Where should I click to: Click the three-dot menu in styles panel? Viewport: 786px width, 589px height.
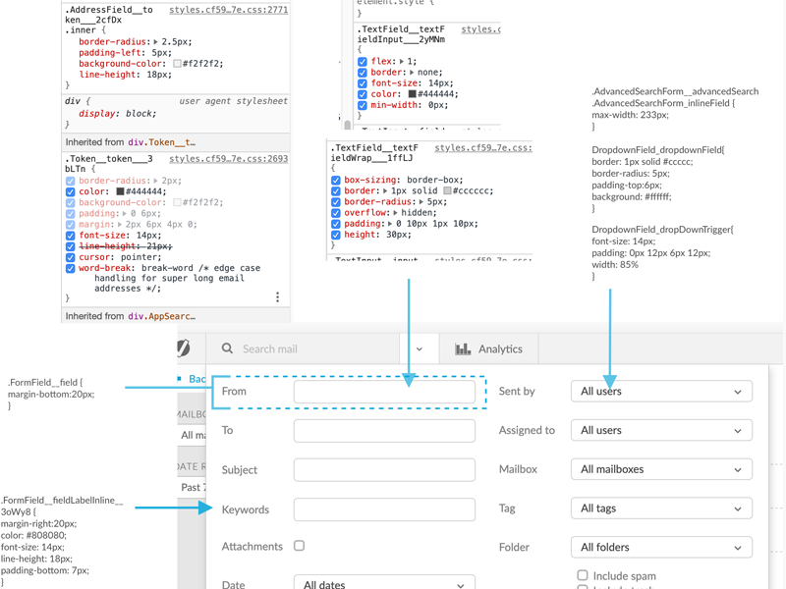[277, 297]
